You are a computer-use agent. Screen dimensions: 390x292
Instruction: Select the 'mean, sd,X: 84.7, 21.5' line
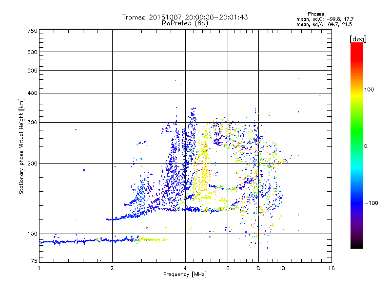324,24
